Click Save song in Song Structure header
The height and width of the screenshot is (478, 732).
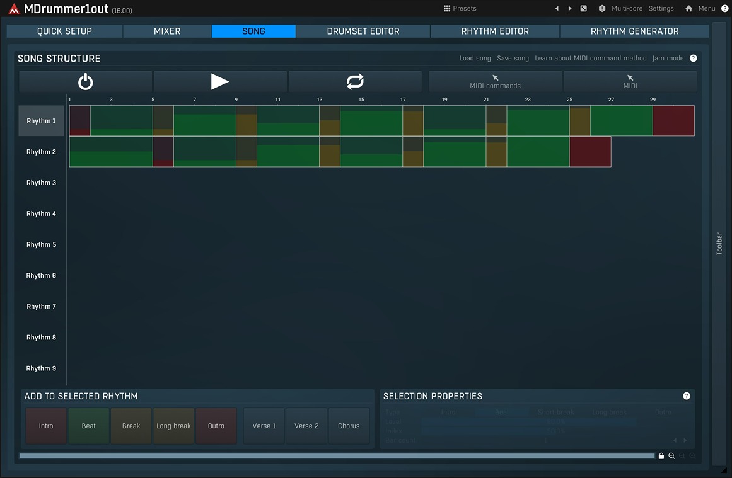click(512, 58)
